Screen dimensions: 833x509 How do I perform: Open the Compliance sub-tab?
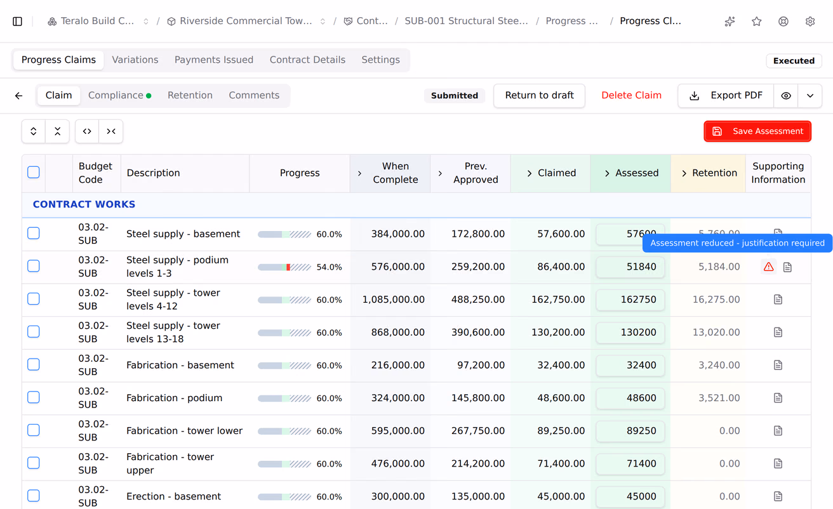(120, 95)
